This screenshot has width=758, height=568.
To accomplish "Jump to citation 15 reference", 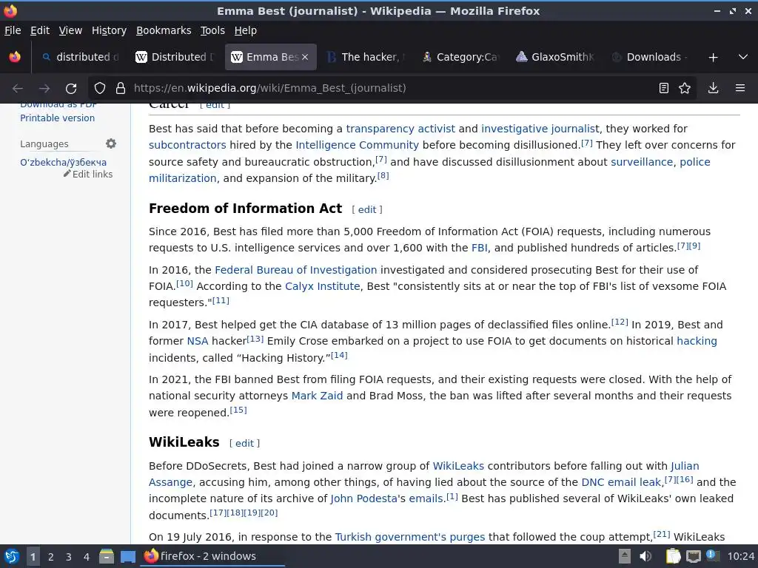I will 238,410.
